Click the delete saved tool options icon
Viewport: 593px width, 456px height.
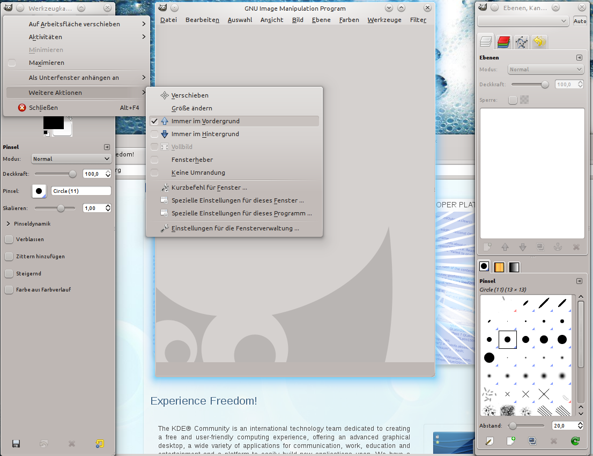[x=72, y=444]
